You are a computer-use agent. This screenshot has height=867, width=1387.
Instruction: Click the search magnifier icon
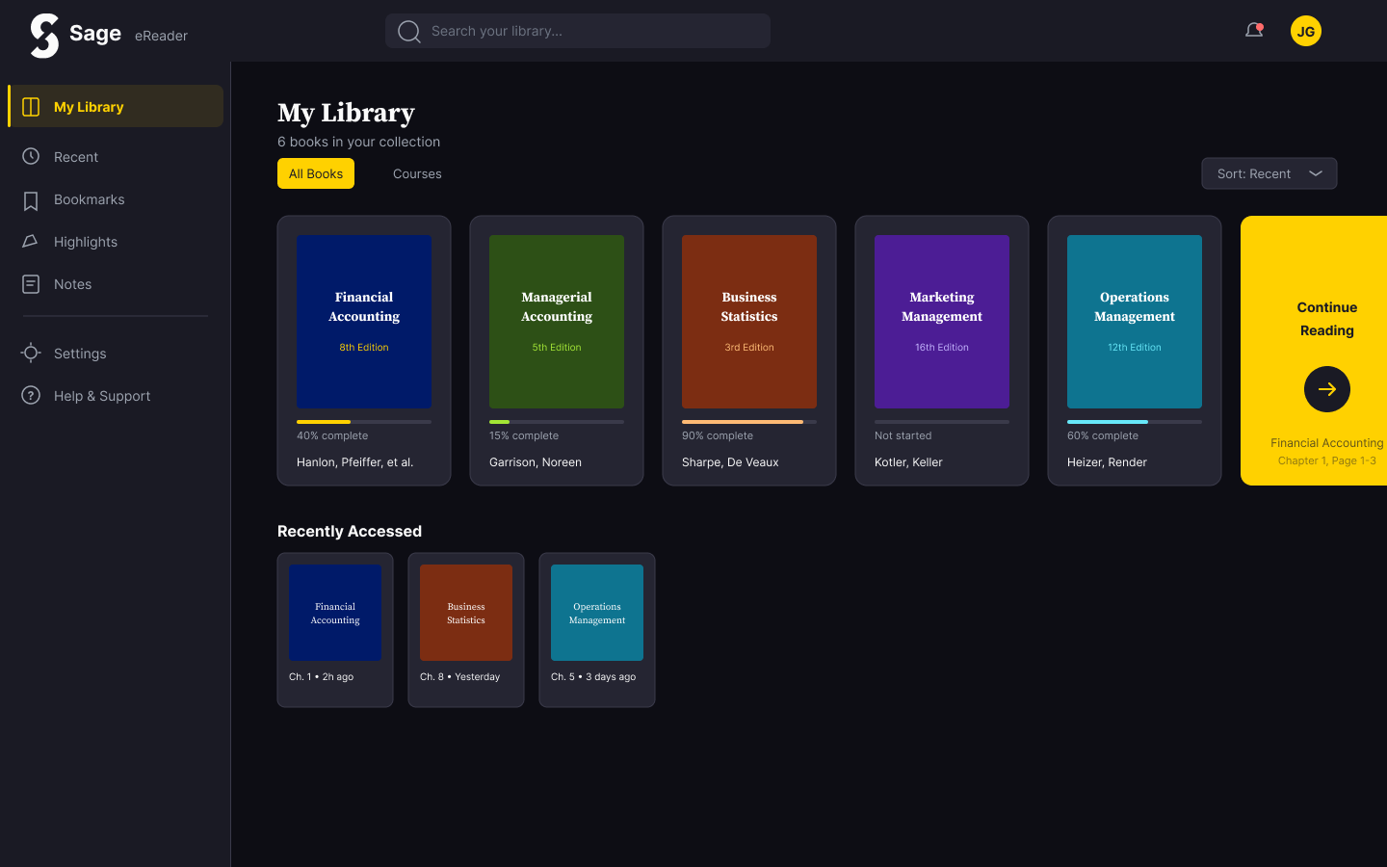tap(409, 32)
